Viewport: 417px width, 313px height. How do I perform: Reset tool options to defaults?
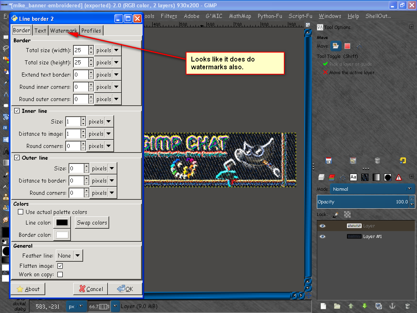[x=403, y=161]
